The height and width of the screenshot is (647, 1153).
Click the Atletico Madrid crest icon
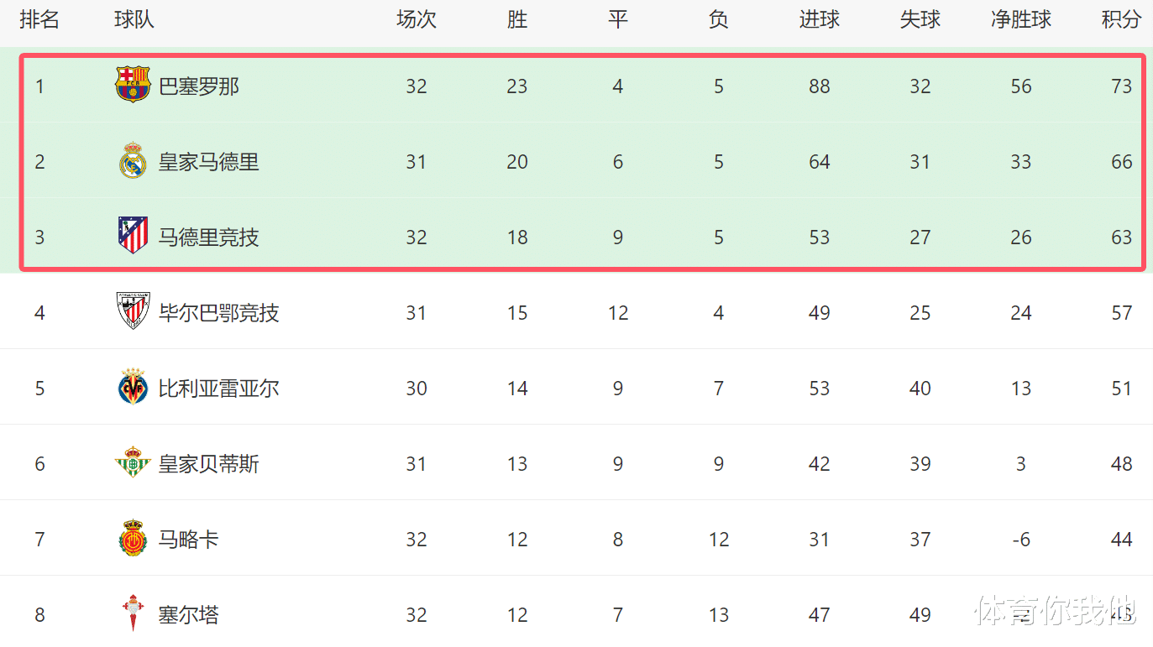point(133,236)
